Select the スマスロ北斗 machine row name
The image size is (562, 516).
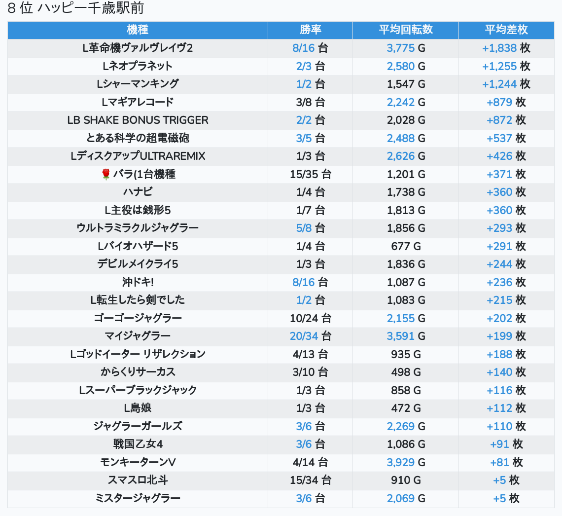click(x=138, y=480)
